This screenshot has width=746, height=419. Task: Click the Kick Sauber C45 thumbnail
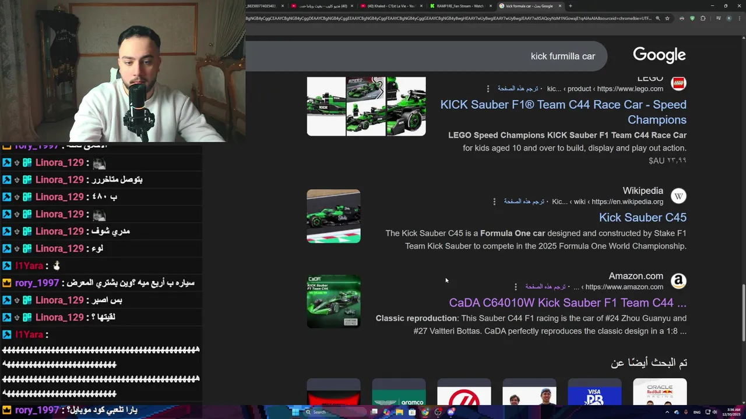click(x=333, y=216)
